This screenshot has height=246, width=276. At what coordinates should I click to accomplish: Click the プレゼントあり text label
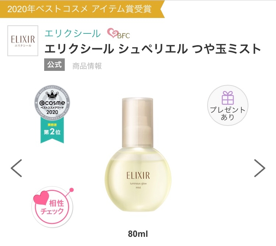click(228, 113)
